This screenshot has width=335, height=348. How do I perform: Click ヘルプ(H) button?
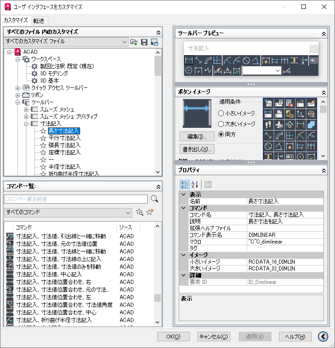pos(295,336)
